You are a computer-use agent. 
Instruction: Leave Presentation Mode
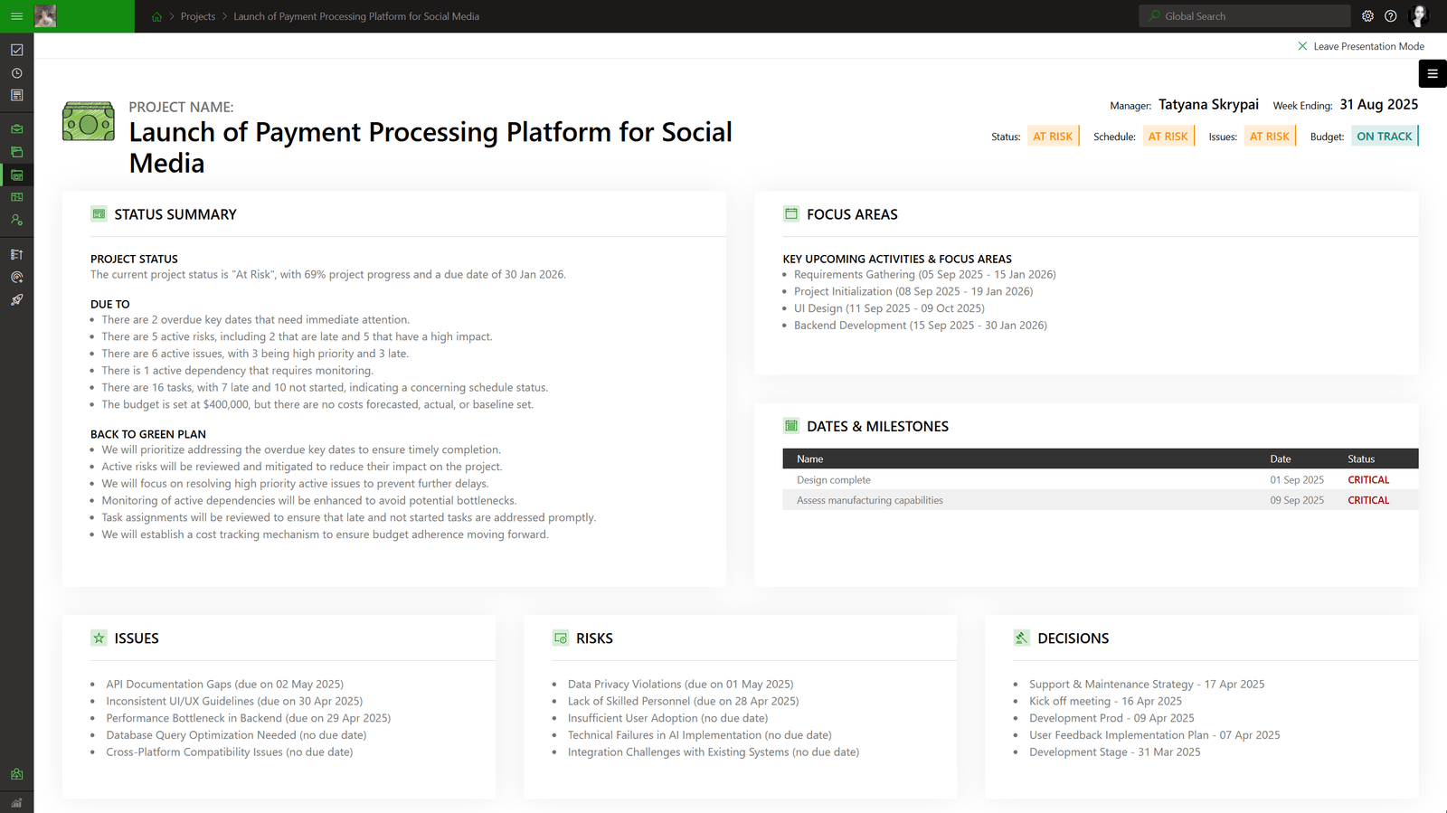point(1361,46)
